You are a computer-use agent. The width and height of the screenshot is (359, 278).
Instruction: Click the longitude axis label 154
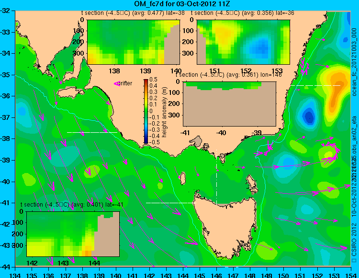coord(351,275)
